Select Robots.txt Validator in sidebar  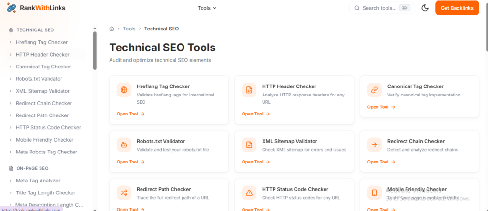(x=39, y=79)
